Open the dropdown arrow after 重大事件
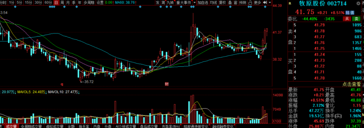Image resolution: width=364 pixels, height=128 pixels. (194, 3)
